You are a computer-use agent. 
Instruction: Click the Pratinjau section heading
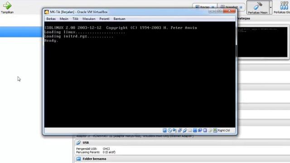point(244,18)
